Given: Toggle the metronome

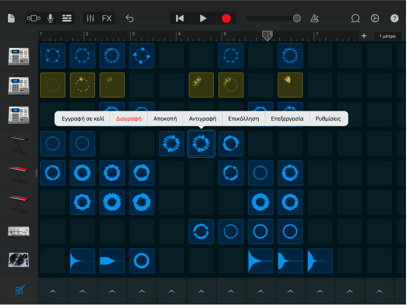Looking at the screenshot, I should pos(315,18).
